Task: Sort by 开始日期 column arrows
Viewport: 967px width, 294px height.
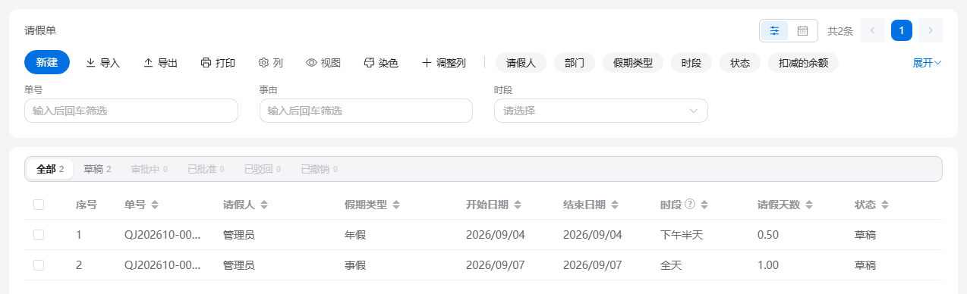Action: (x=518, y=205)
